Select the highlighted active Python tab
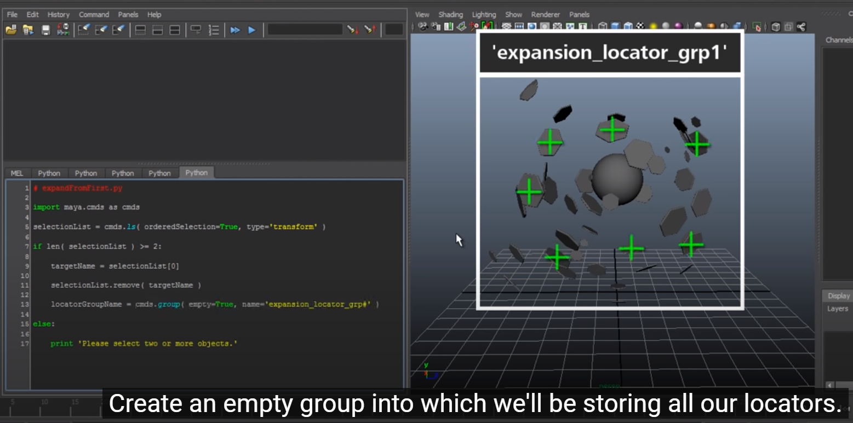Image resolution: width=853 pixels, height=423 pixels. [x=196, y=172]
